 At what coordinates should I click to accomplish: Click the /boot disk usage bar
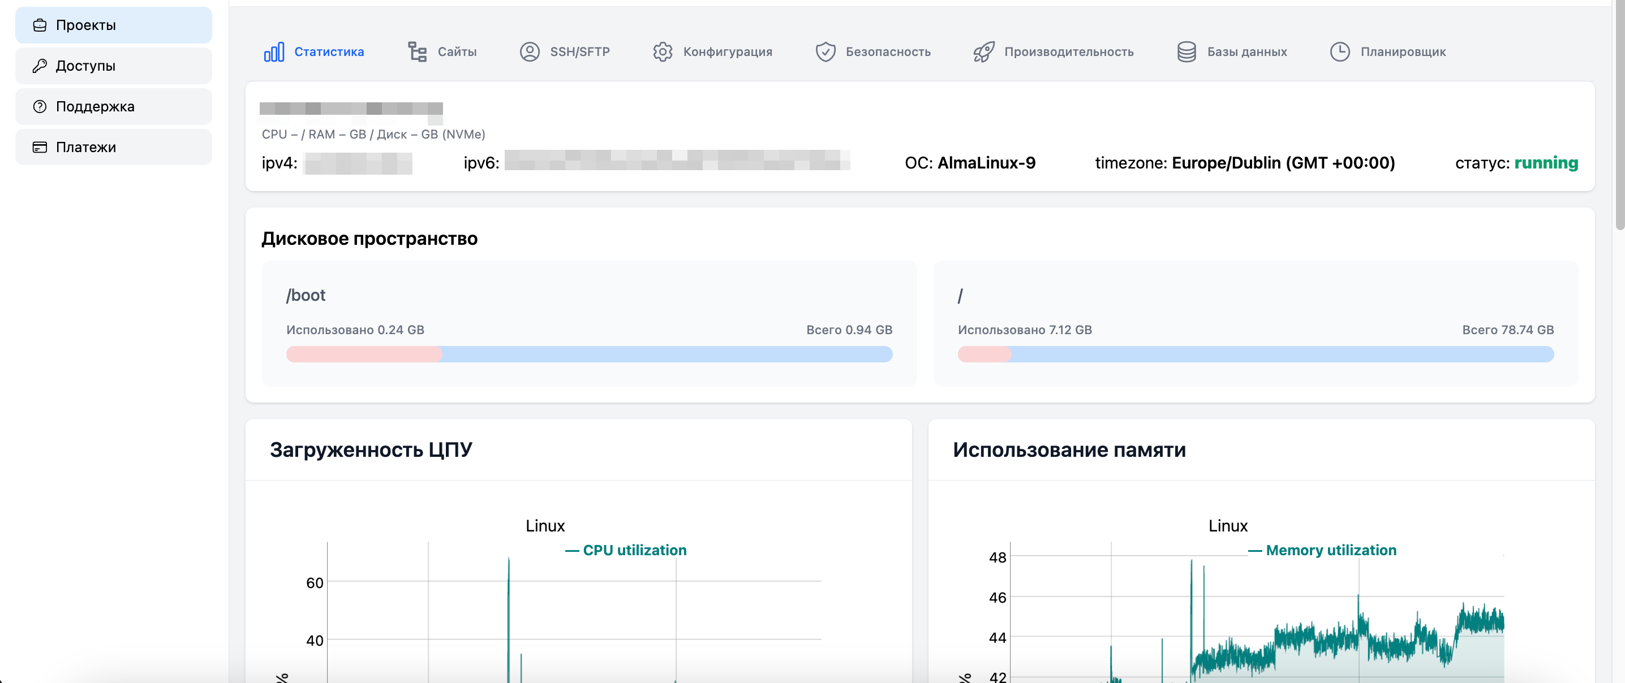(x=589, y=355)
